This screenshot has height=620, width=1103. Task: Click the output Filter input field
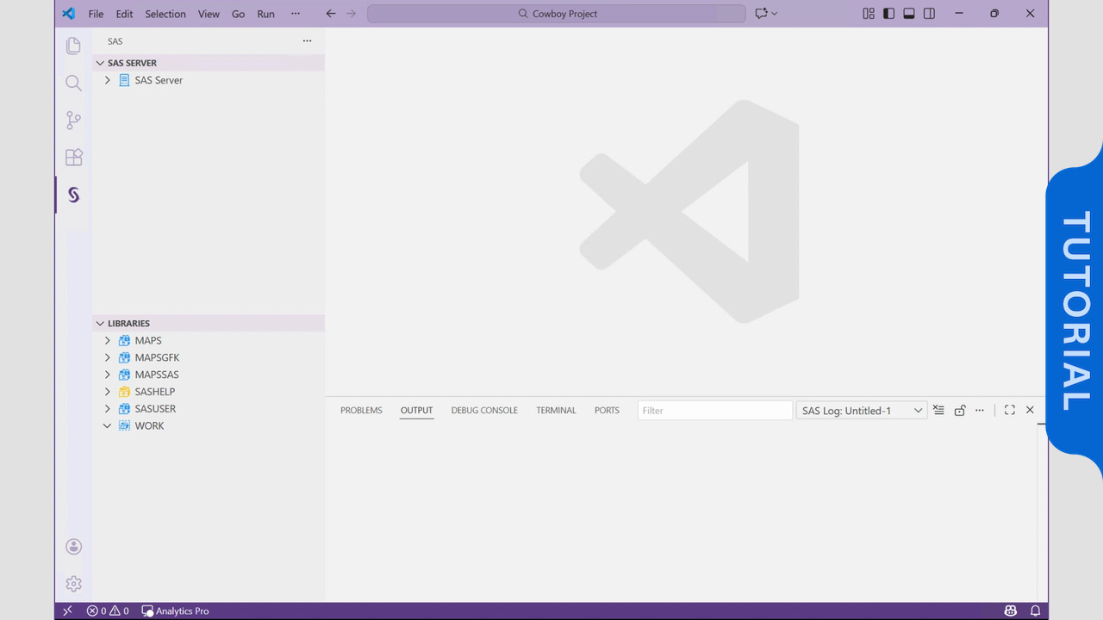point(714,411)
